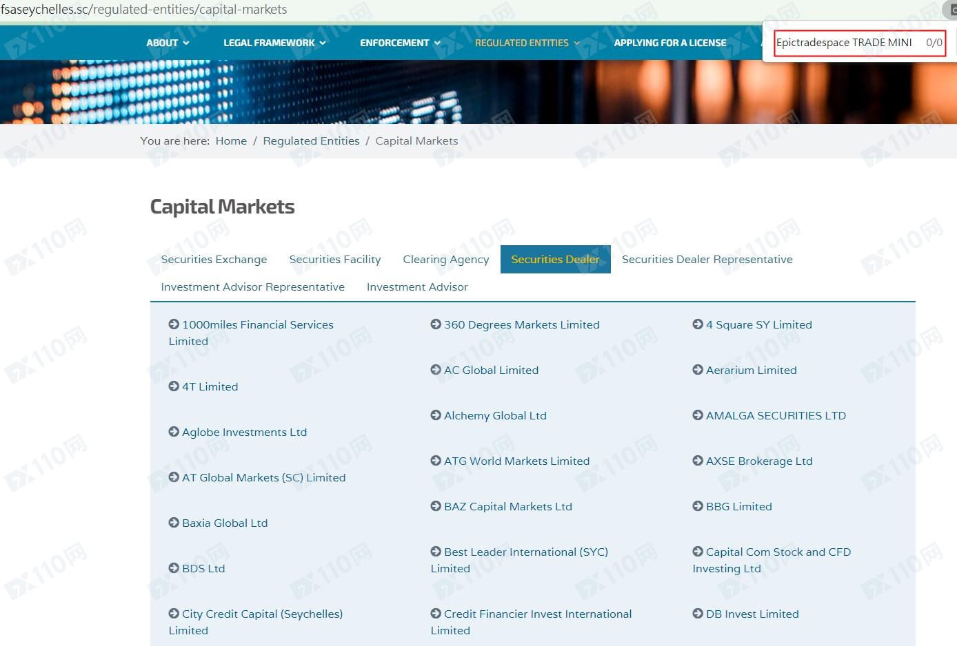The width and height of the screenshot is (957, 646).
Task: Click arrow icon beside AXSE Brokerage Ltd
Action: (698, 461)
